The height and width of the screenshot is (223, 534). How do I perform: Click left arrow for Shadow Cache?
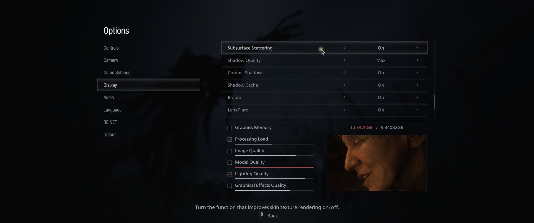(x=344, y=85)
